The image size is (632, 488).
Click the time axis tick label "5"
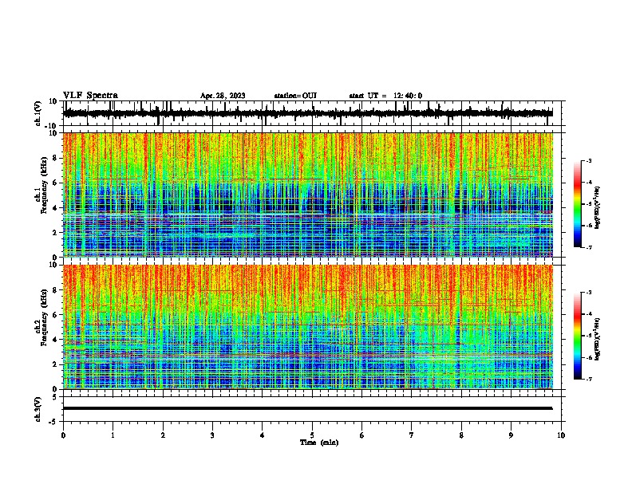pyautogui.click(x=312, y=435)
